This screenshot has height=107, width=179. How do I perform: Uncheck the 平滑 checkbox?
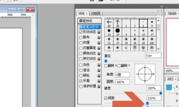[81, 81]
